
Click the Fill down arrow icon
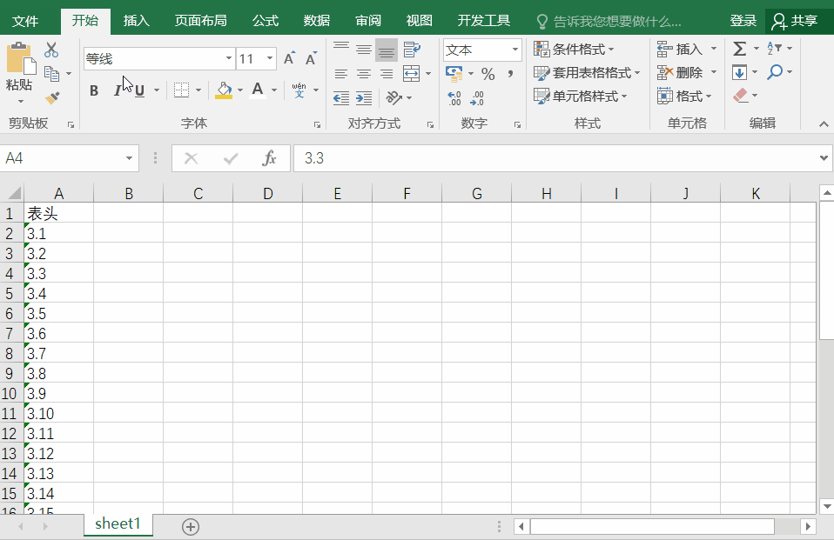[x=739, y=72]
